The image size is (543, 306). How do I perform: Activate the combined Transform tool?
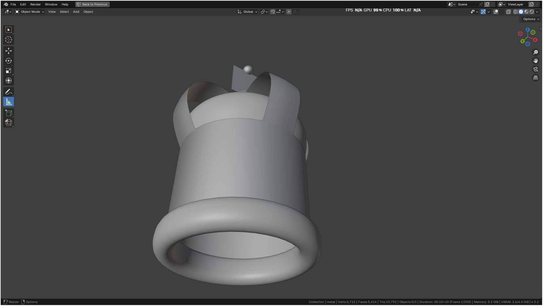(x=9, y=80)
